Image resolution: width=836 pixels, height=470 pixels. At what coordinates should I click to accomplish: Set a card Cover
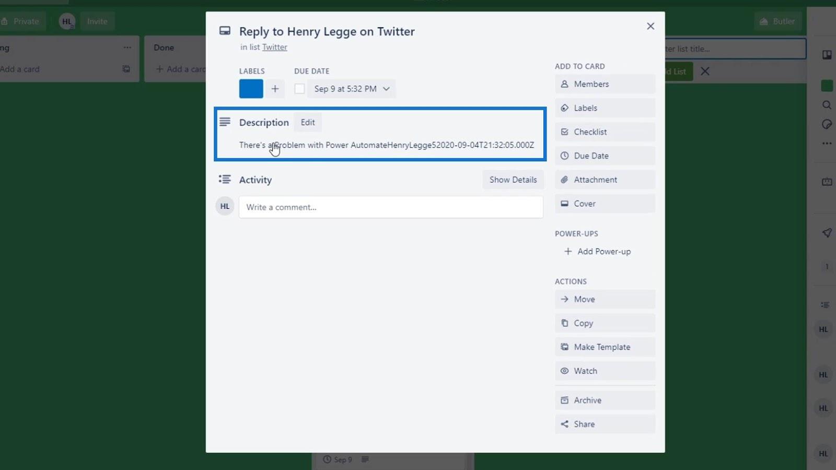(x=605, y=204)
